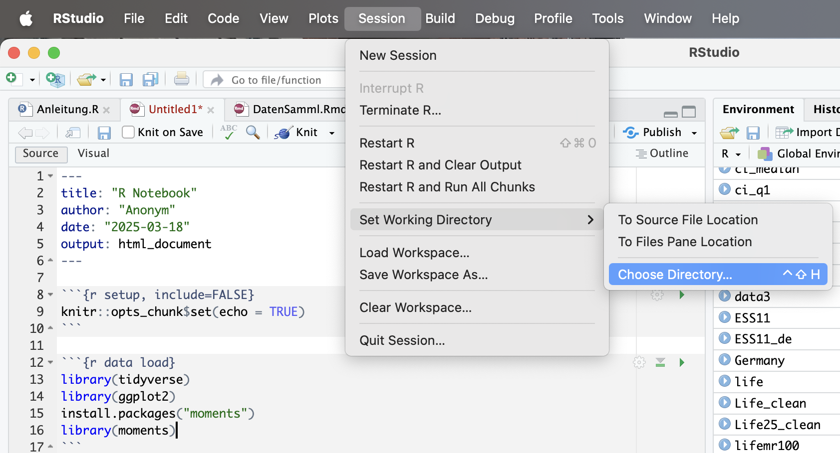
Task: Click the save workspace icon in Environment
Action: pos(753,133)
